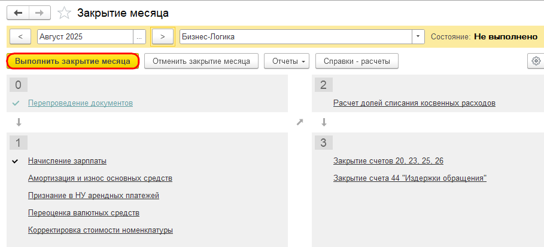Open Расчет долей списания косвенных расходов

pos(414,103)
